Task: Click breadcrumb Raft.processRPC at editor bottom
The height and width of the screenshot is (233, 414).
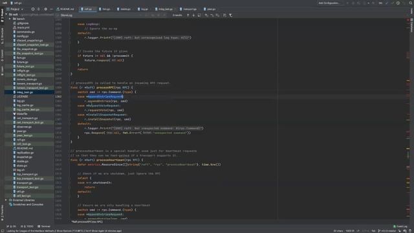Action: (x=87, y=221)
